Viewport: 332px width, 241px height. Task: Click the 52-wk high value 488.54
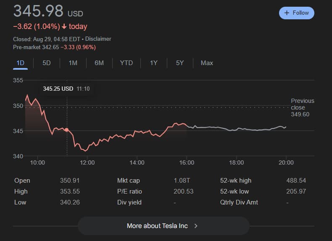click(296, 181)
